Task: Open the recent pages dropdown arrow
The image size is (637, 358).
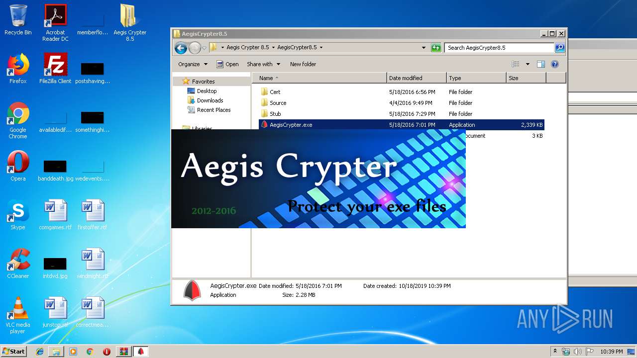Action: [x=204, y=48]
